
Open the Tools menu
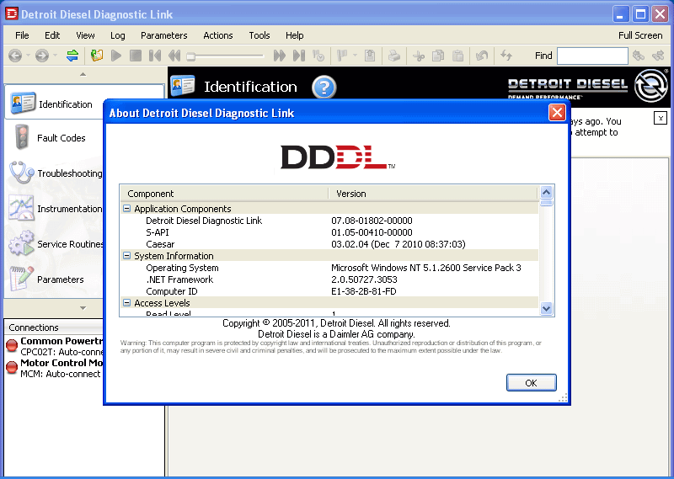[x=259, y=35]
